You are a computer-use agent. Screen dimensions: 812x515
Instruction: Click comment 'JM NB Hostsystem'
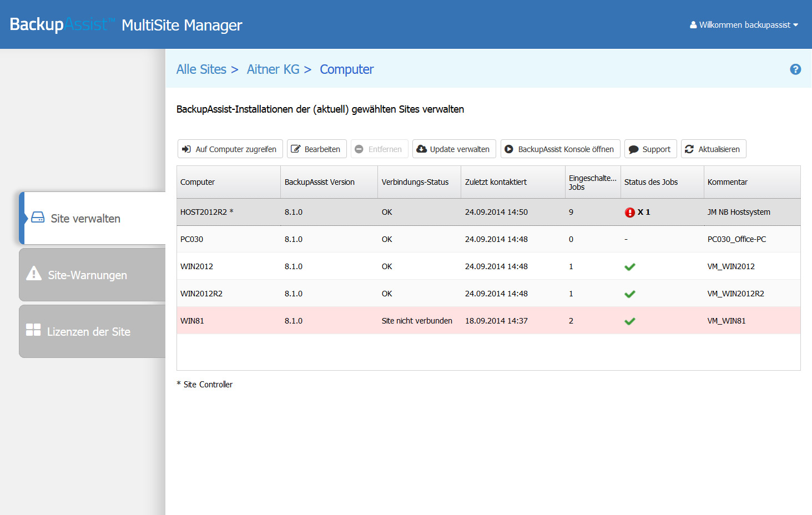pos(739,212)
